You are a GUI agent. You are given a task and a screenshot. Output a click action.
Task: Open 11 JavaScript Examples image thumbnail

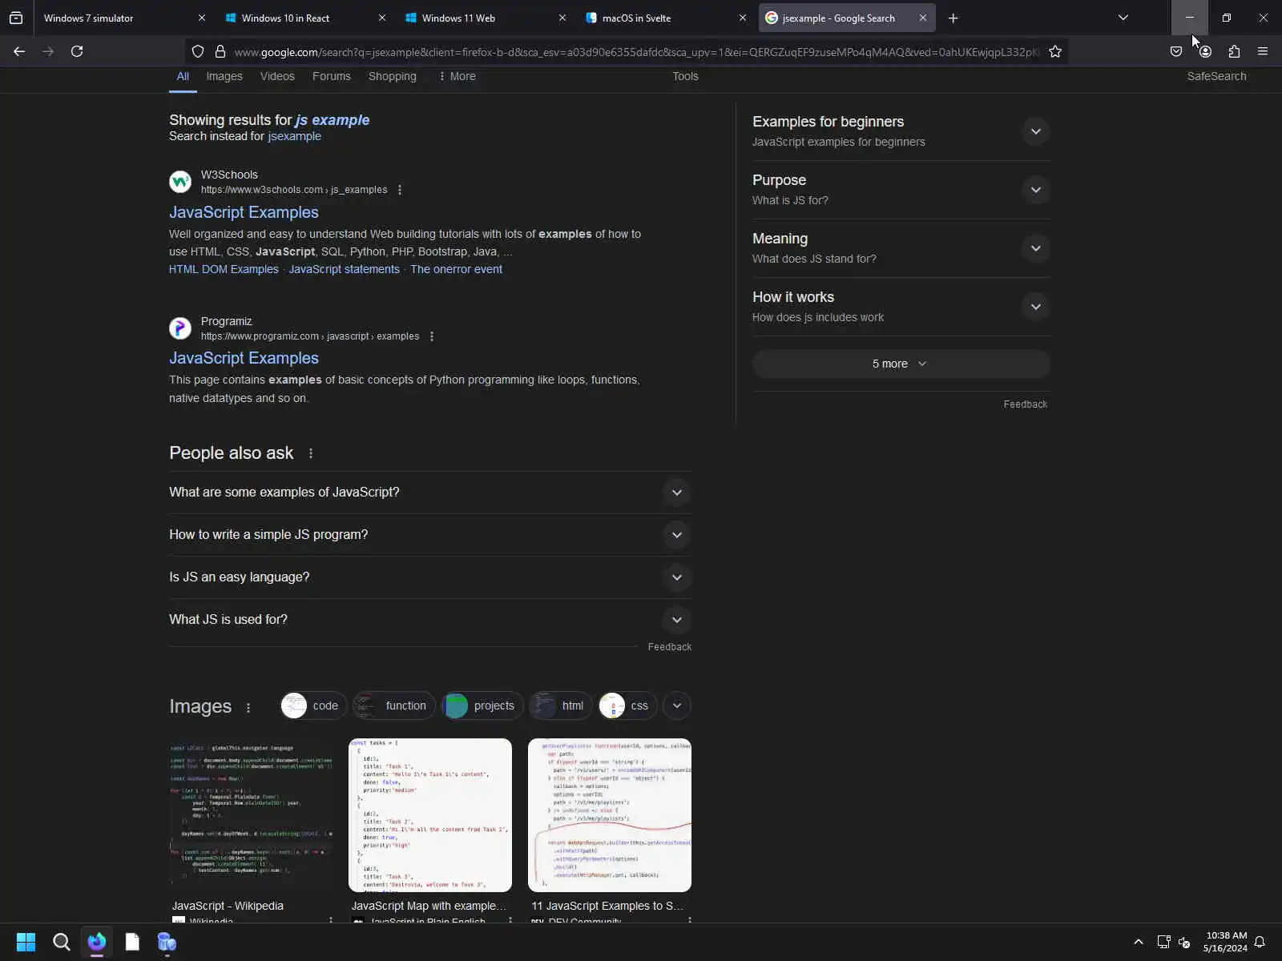pos(610,815)
